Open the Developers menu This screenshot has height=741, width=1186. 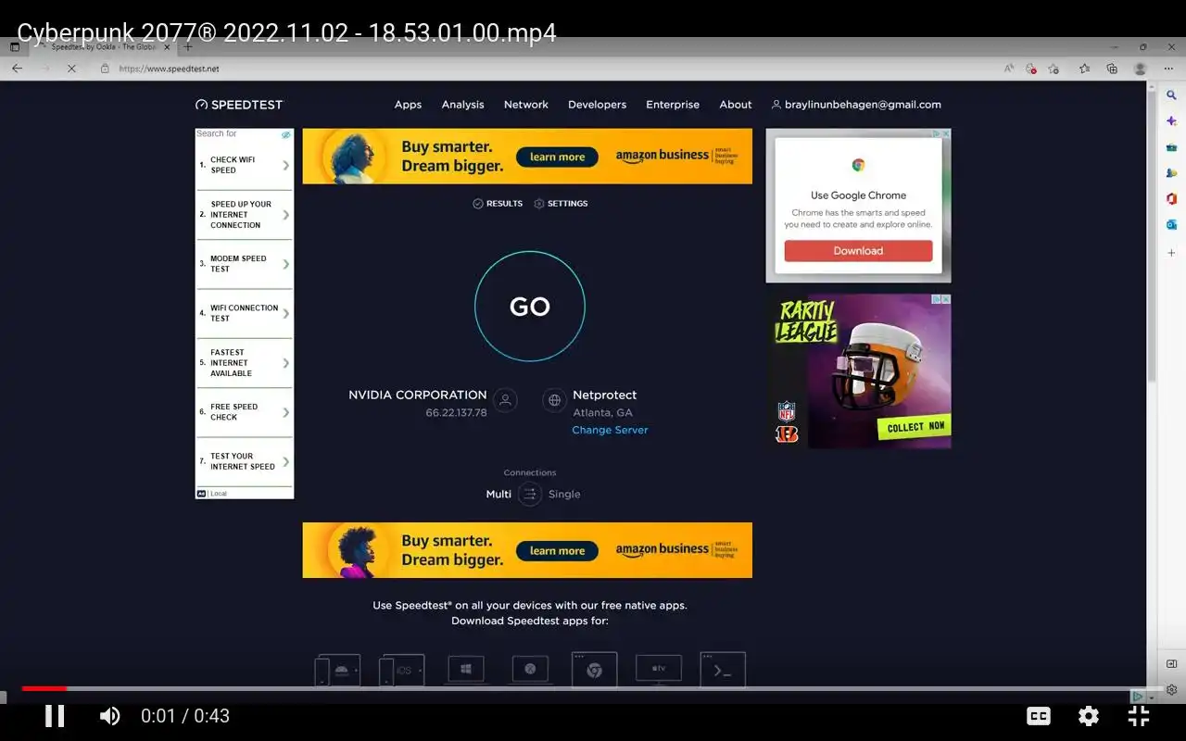coord(597,105)
